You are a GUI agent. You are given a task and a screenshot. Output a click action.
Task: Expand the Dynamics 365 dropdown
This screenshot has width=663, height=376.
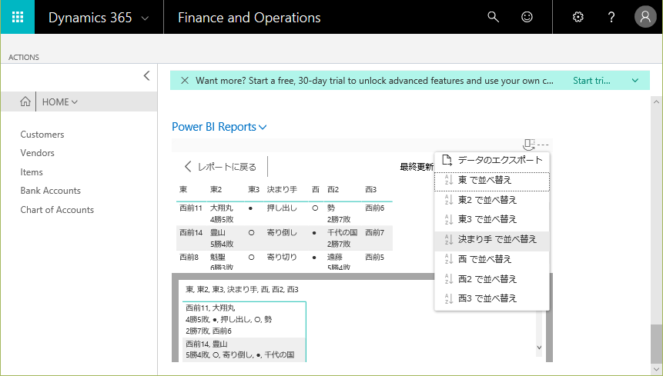coord(145,18)
